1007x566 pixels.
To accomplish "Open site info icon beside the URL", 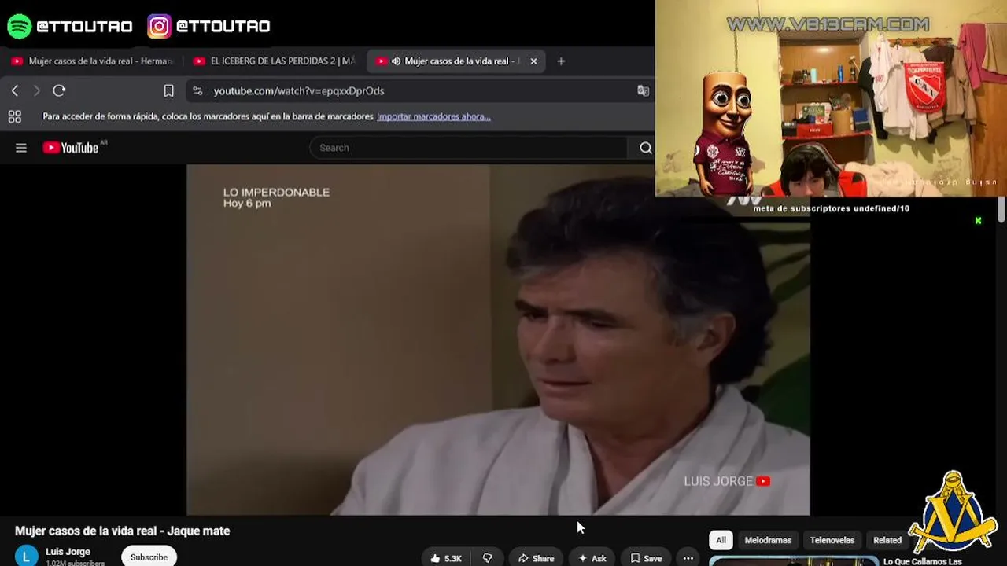I will (x=197, y=91).
